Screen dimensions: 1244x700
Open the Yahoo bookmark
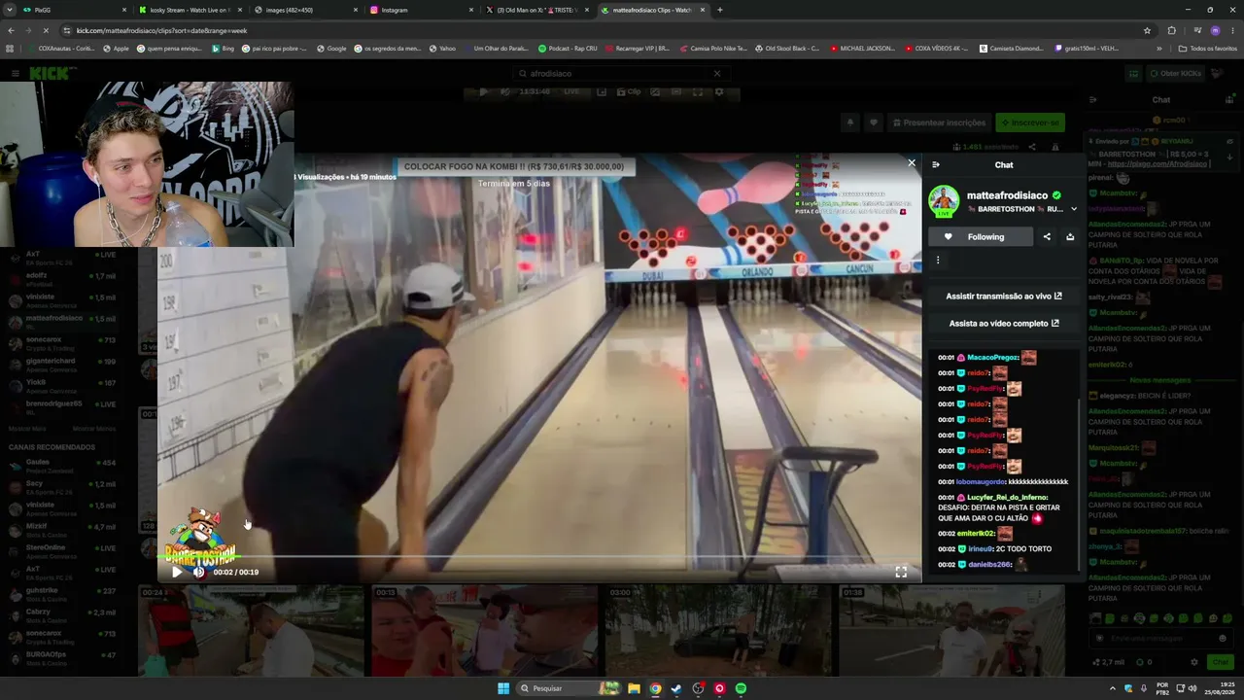[442, 49]
